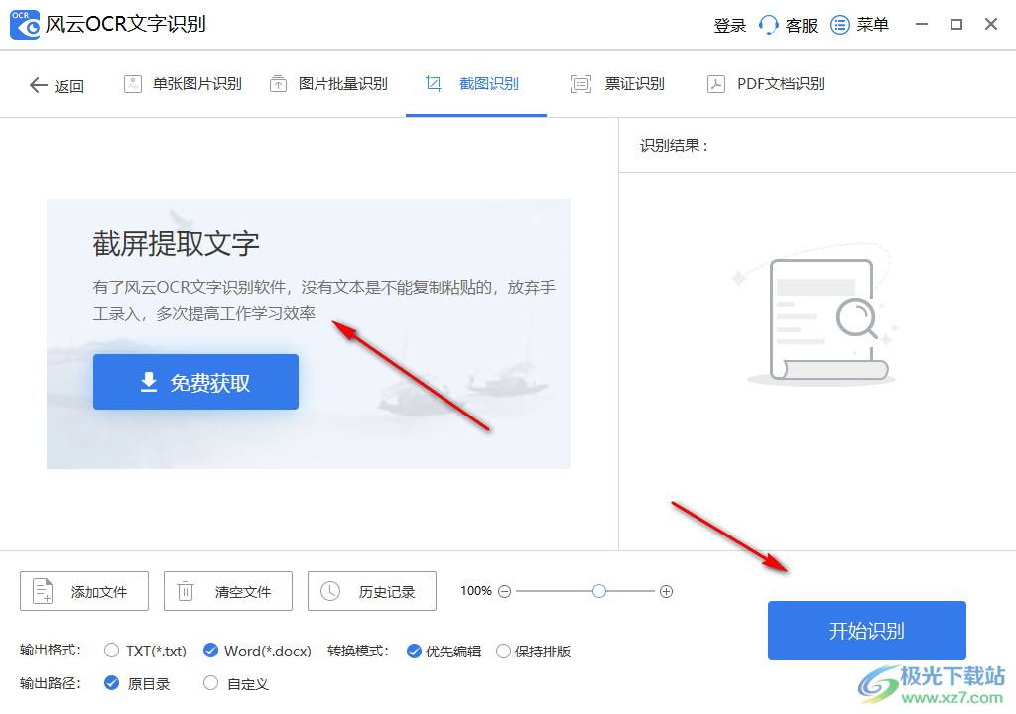1016x714 pixels.
Task: Click the 开始识别 button
Action: click(867, 631)
